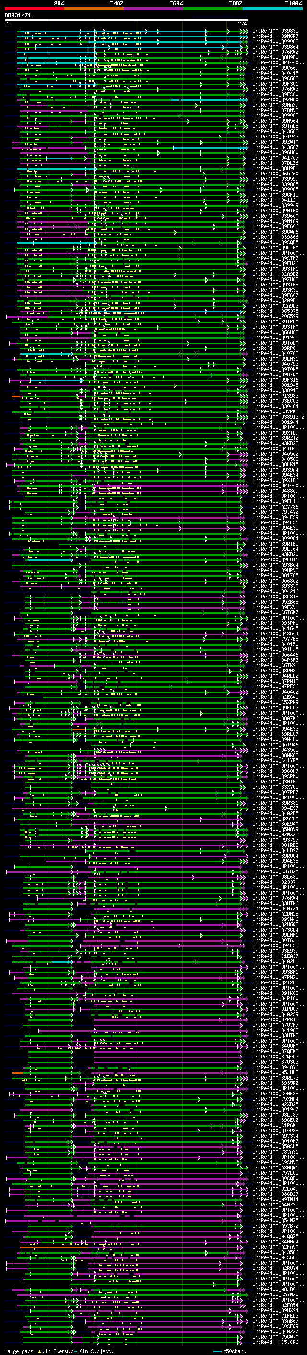Select hit label UniRef100_Q9SQF5
Viewport: 307px width, 1355px height.
click(275, 242)
